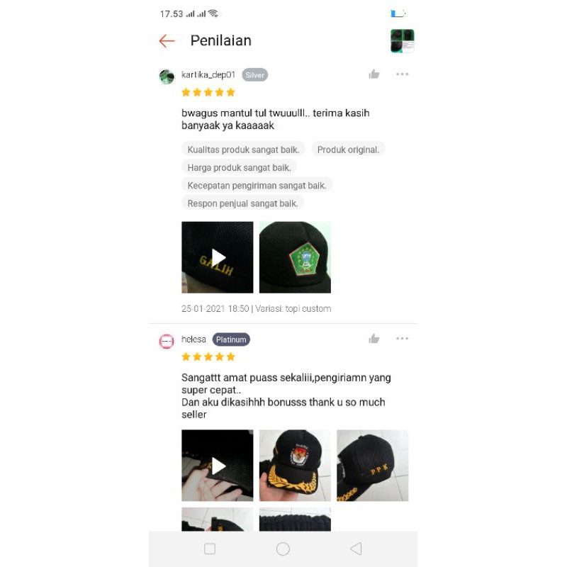The width and height of the screenshot is (567, 567).
Task: Open more options on kartika_dep01's review
Action: (x=402, y=74)
